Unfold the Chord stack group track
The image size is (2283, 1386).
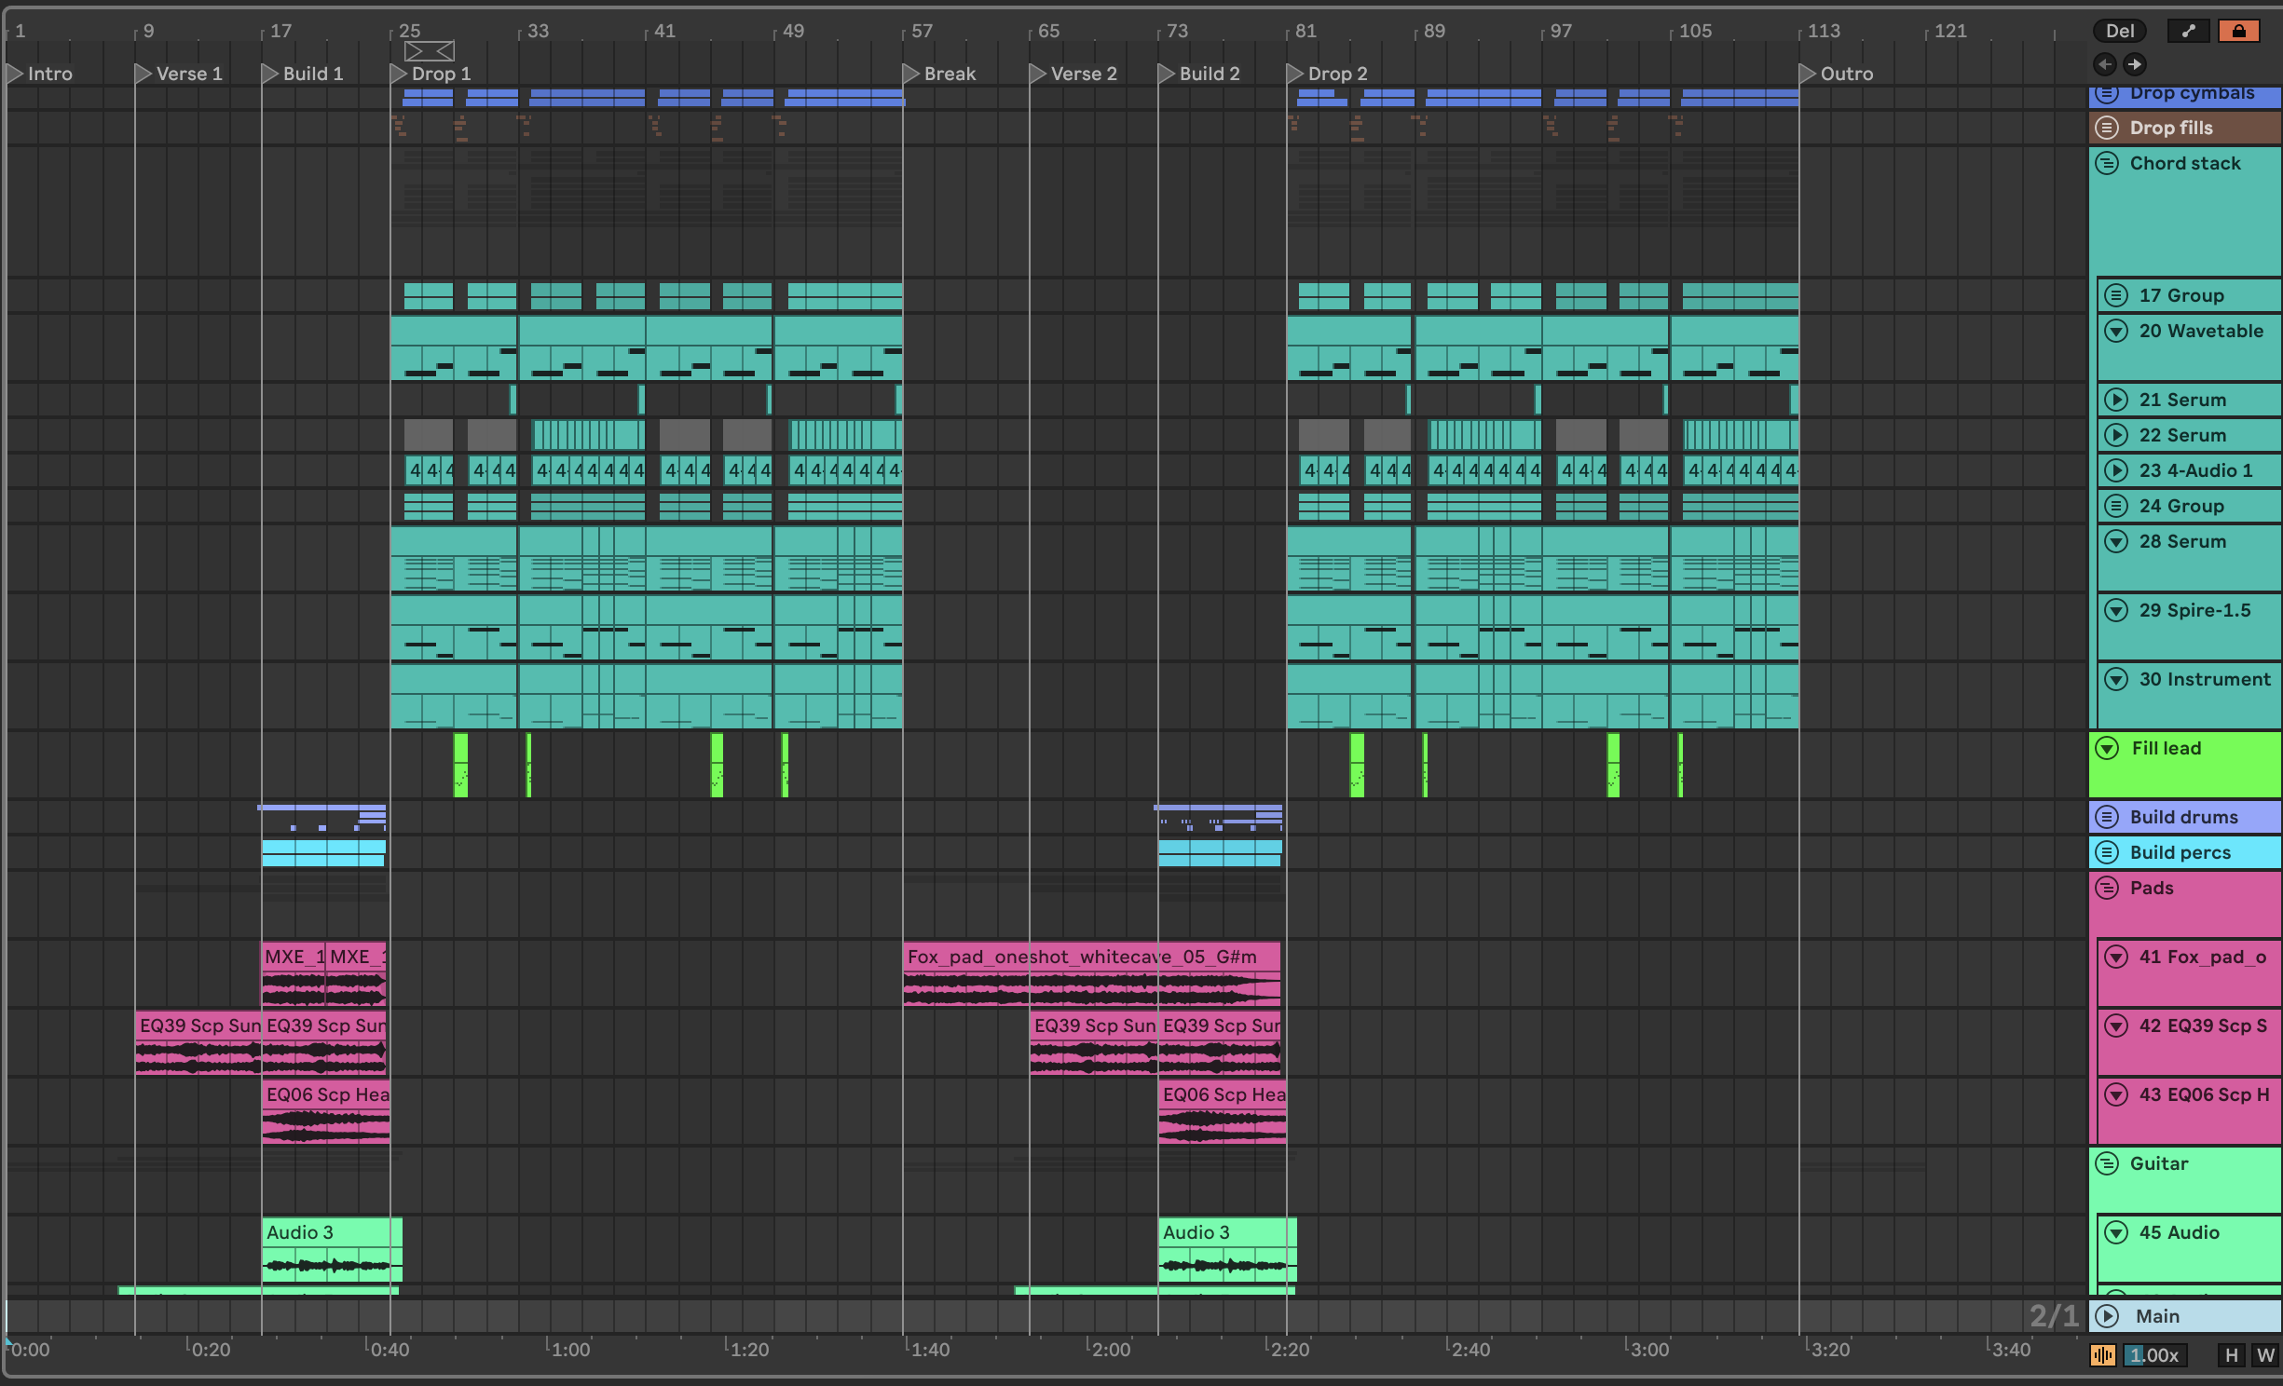[x=2107, y=164]
